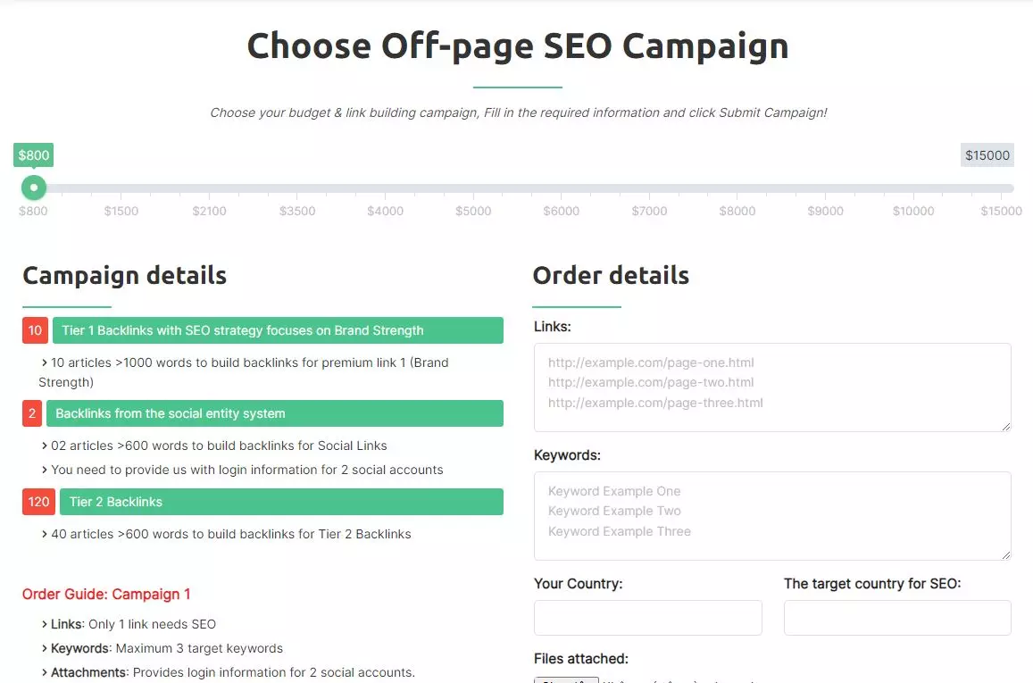Click the gray $15000 price badge
Screen dimensions: 1033x683
[987, 154]
